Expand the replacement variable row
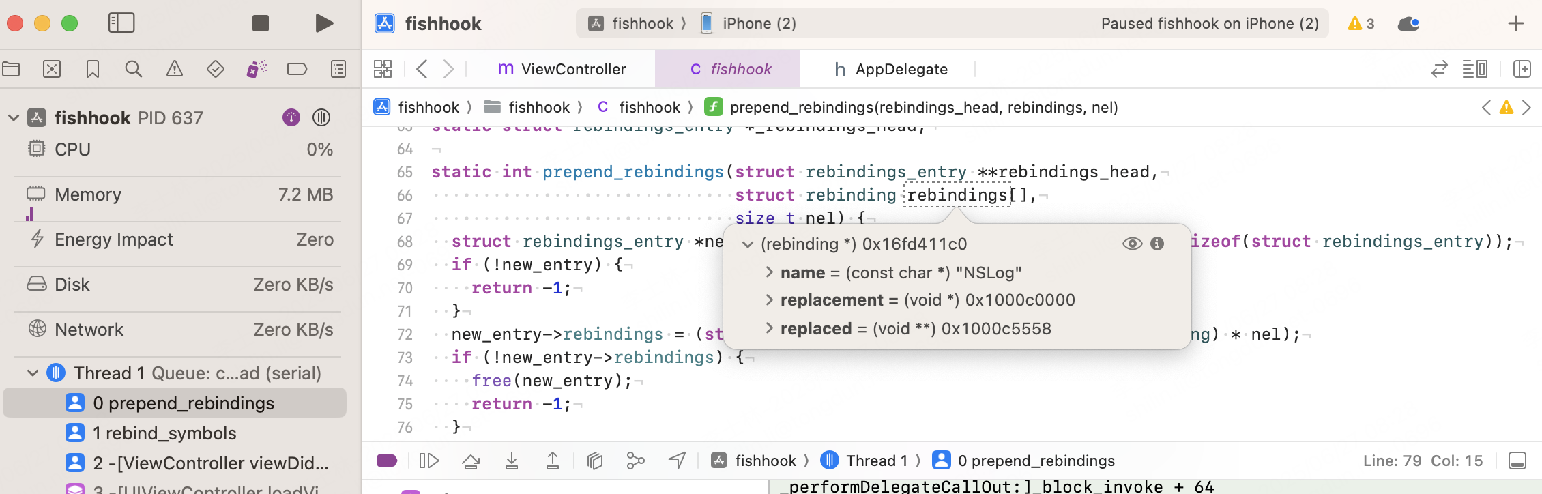Viewport: 1542px width, 494px height. (769, 300)
